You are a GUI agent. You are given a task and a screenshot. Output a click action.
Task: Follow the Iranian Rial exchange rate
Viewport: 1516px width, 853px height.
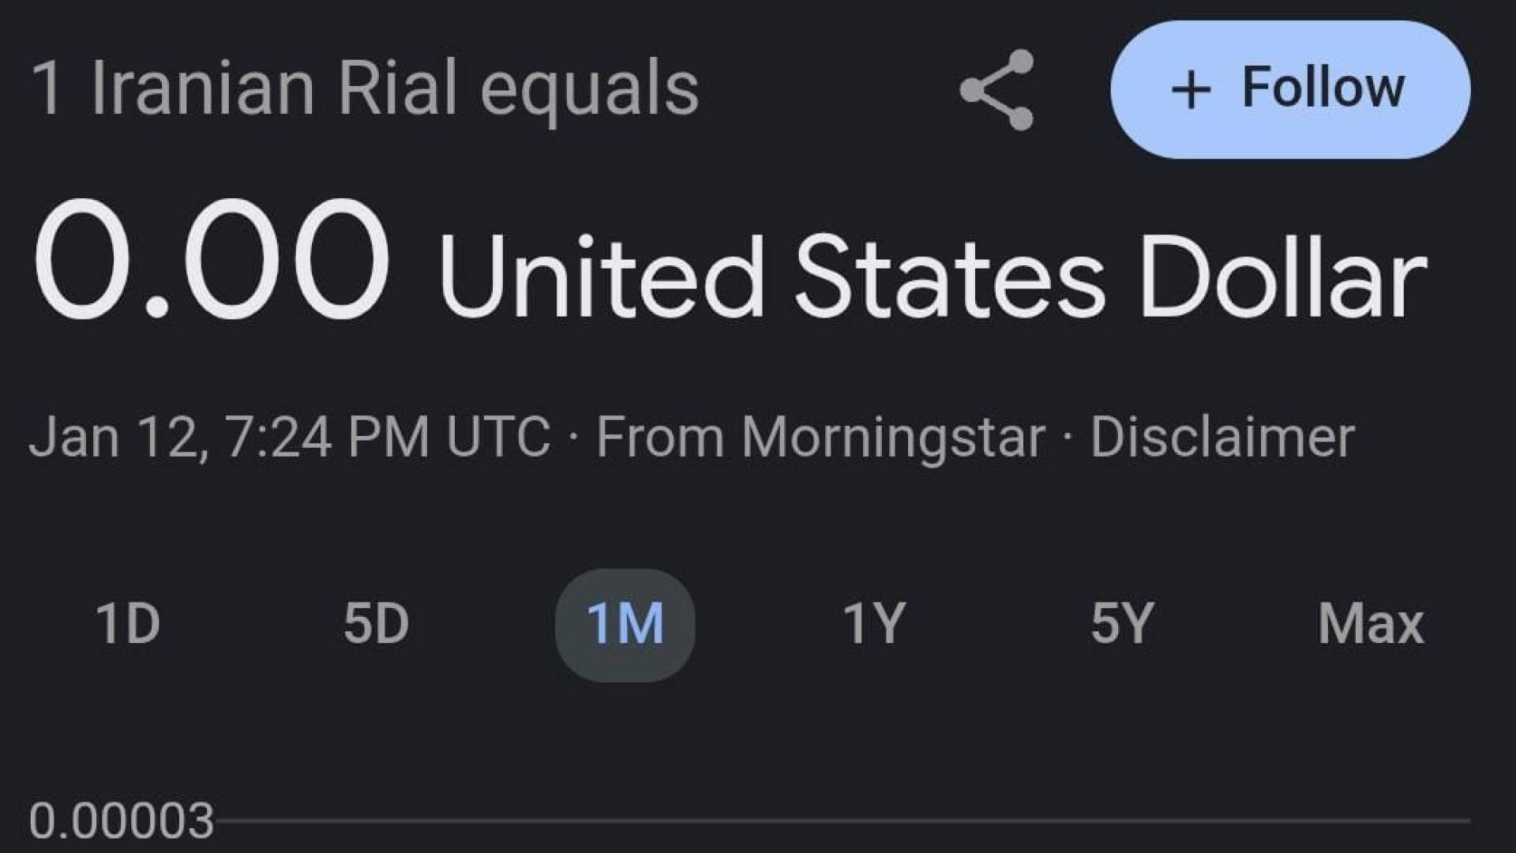point(1289,89)
